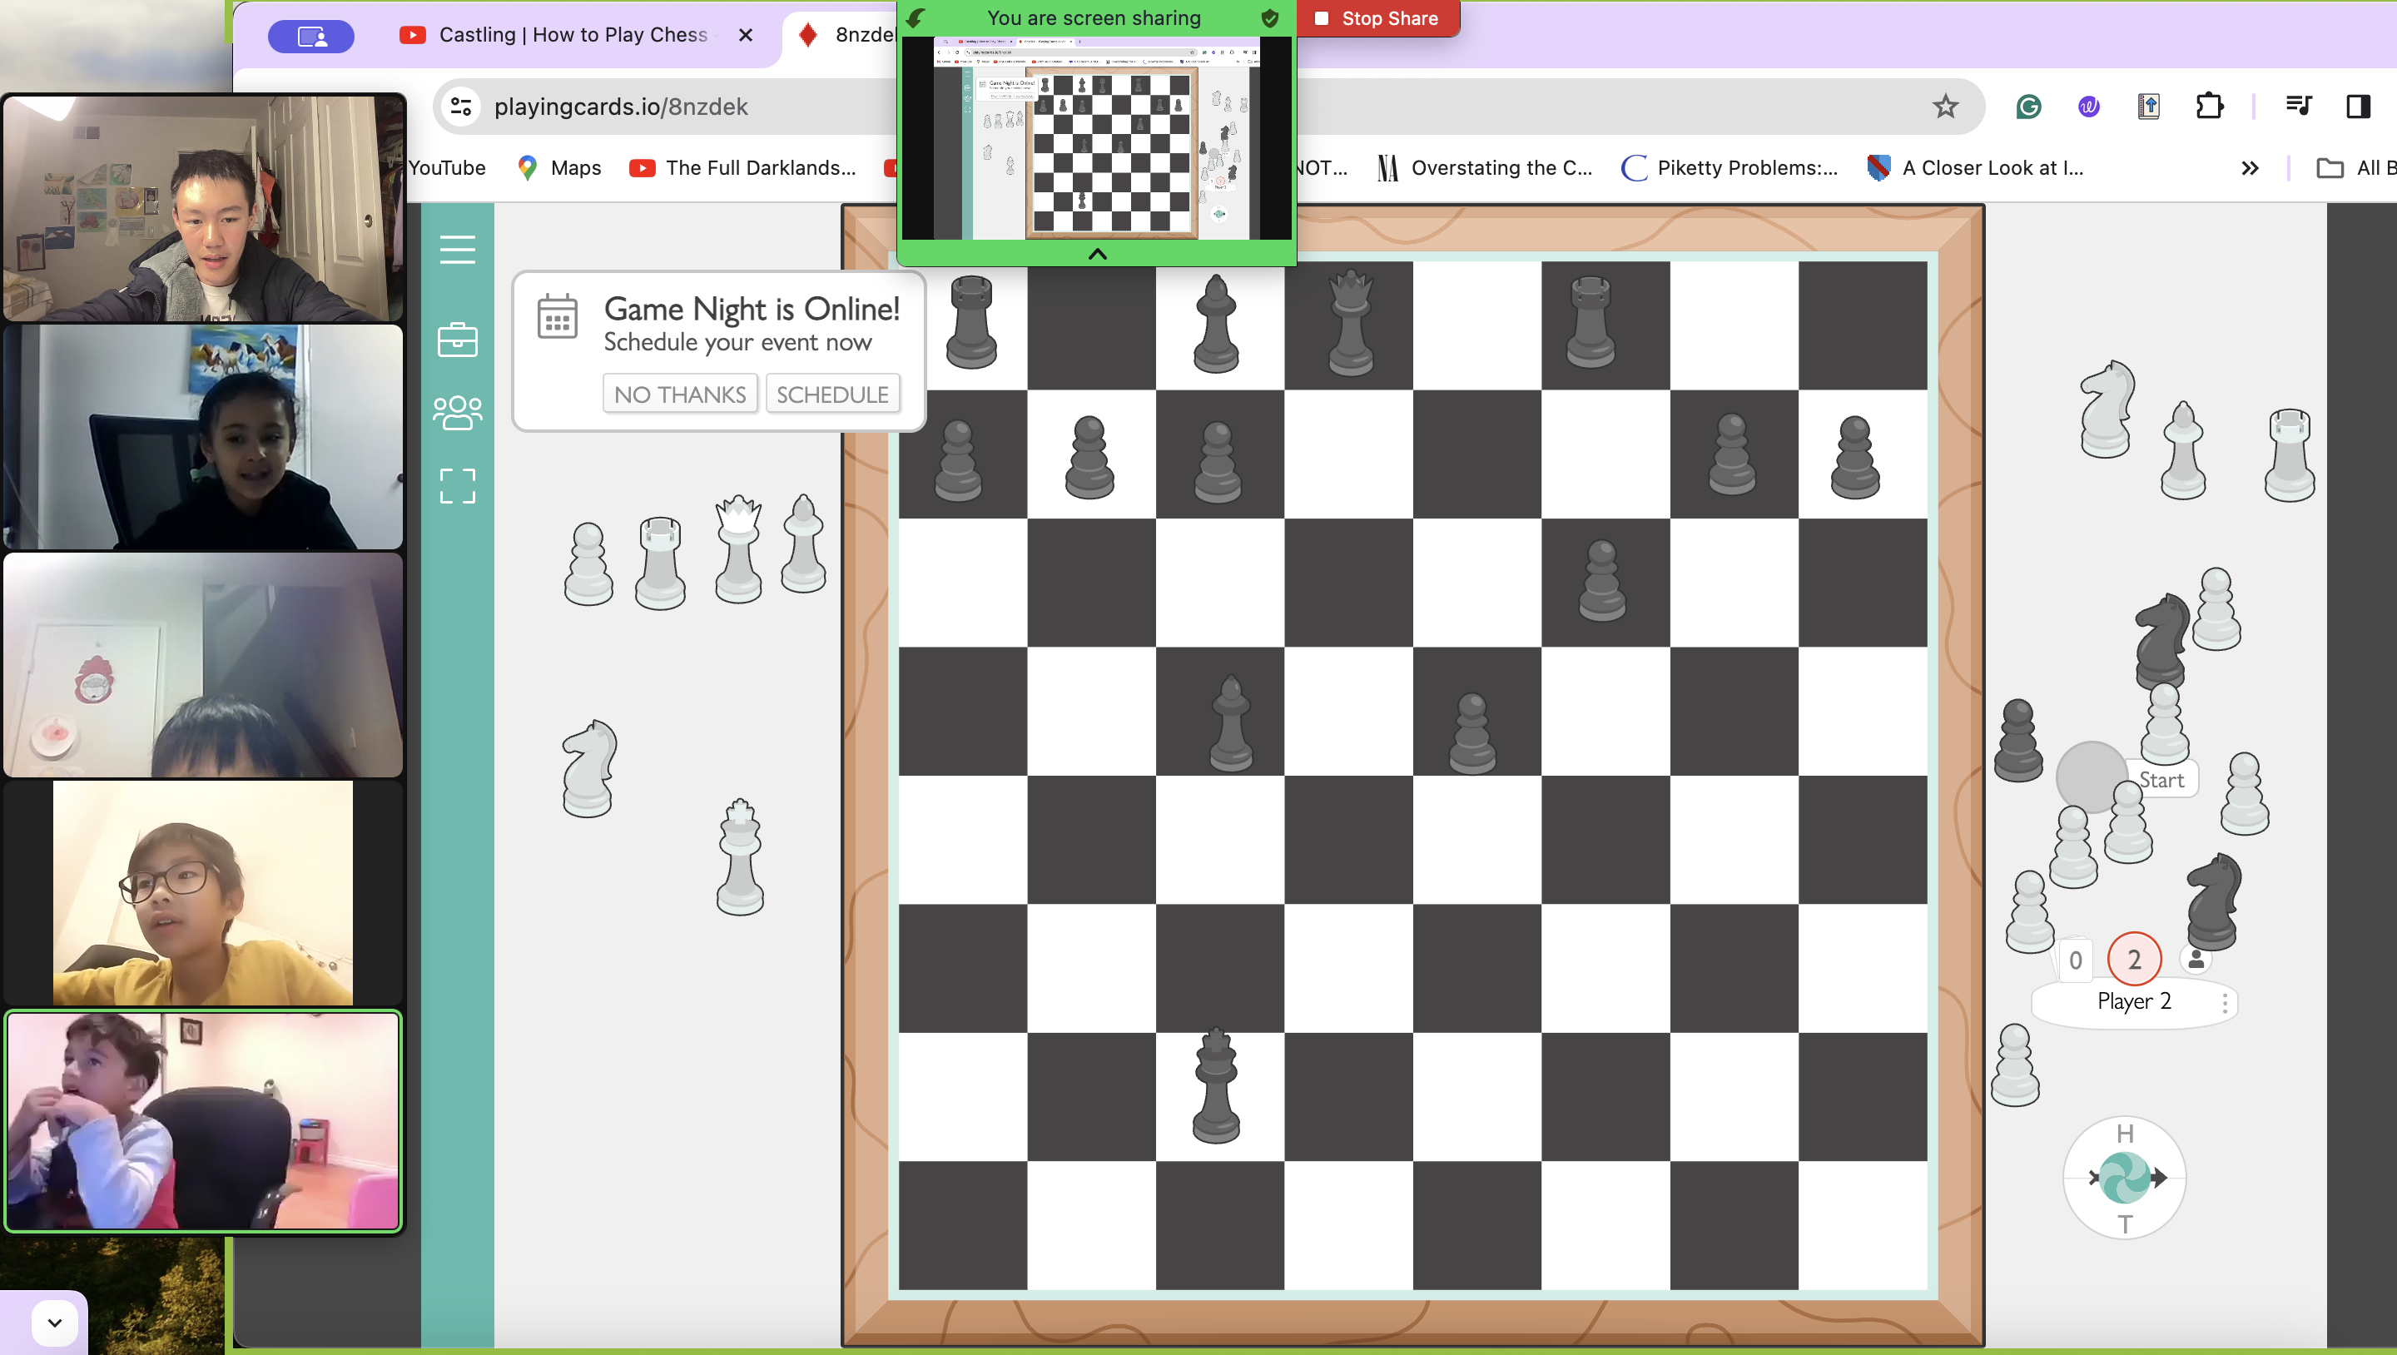Viewport: 2397px width, 1355px height.
Task: Click the counter showing 2
Action: click(x=2135, y=959)
